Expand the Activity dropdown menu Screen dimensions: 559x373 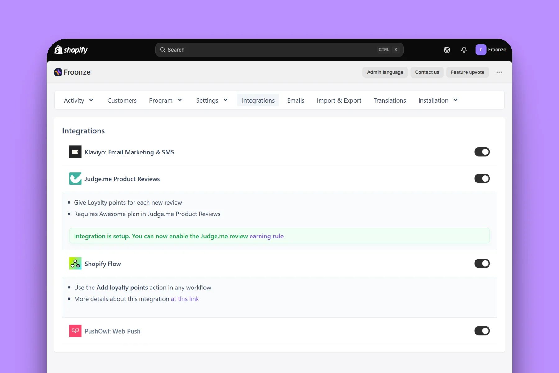point(79,100)
